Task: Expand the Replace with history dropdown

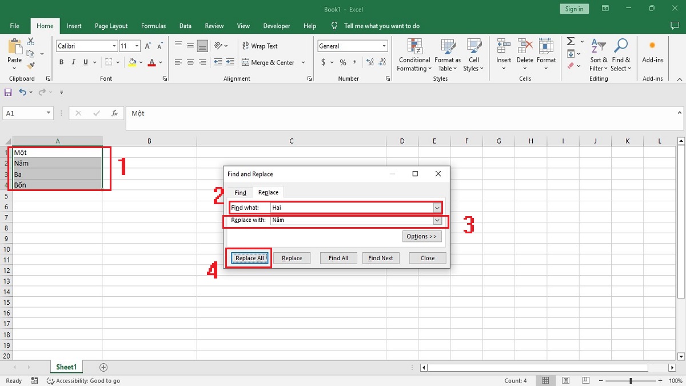Action: pyautogui.click(x=437, y=220)
